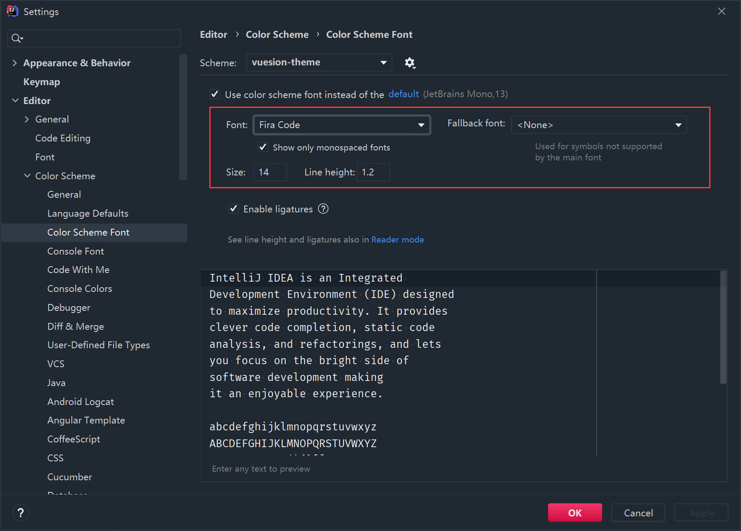The image size is (741, 531).
Task: Select User-Defined File Types
Action: 98,345
